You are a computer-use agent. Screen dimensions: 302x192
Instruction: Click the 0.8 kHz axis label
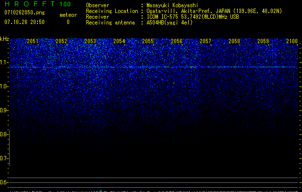[4, 134]
